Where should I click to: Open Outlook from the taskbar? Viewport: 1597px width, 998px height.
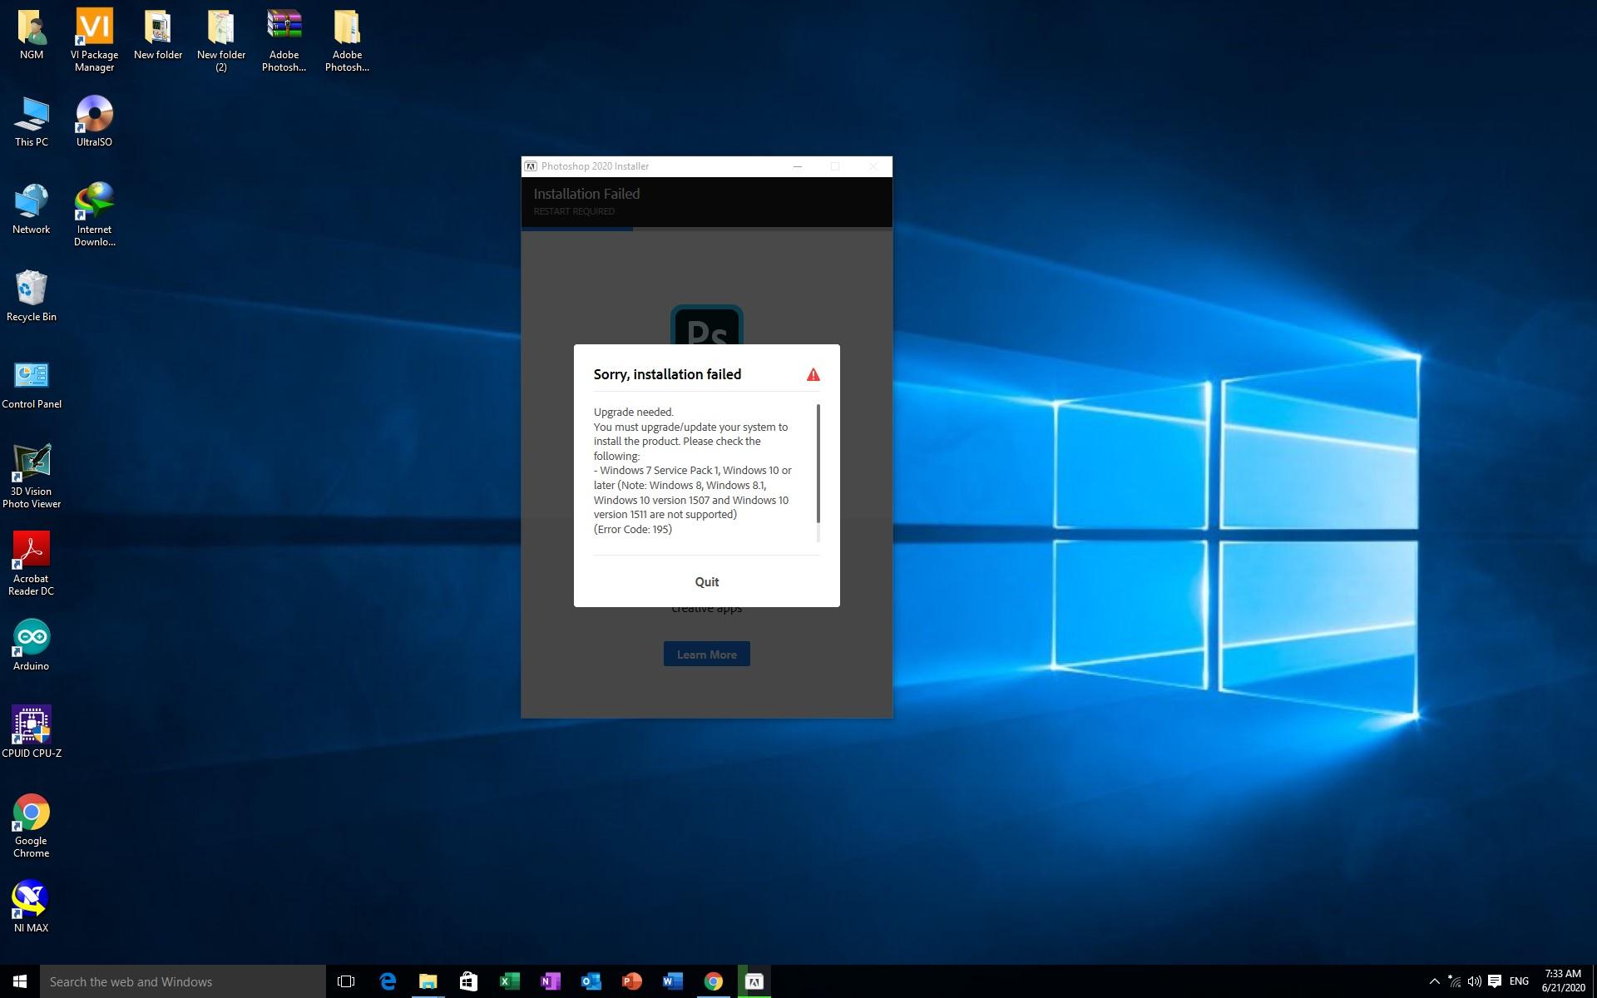coord(591,981)
